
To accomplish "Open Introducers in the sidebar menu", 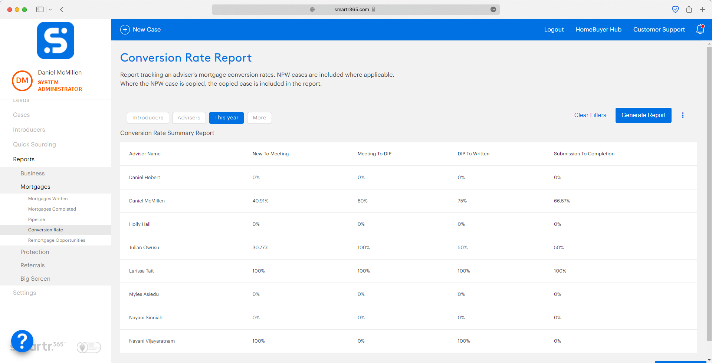I will pos(29,130).
